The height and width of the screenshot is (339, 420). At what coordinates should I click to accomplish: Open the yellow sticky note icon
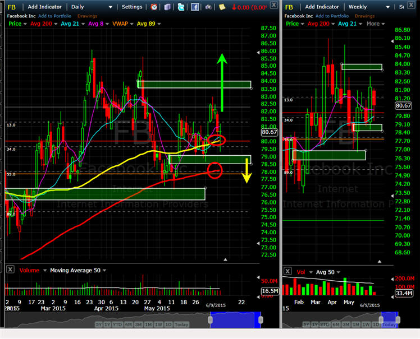tap(222, 7)
